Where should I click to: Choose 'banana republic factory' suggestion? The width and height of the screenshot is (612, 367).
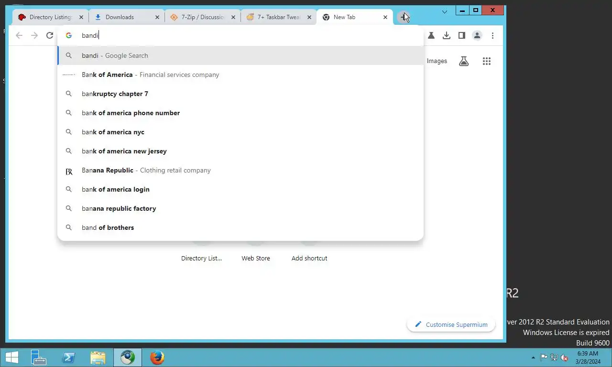pyautogui.click(x=240, y=208)
